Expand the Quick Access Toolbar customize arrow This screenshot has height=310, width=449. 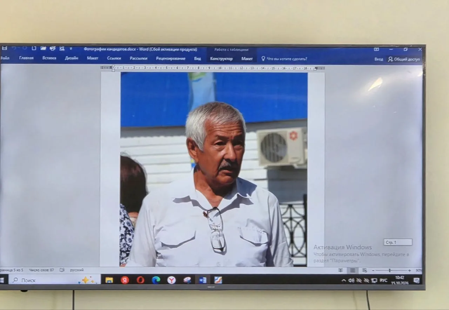click(71, 48)
